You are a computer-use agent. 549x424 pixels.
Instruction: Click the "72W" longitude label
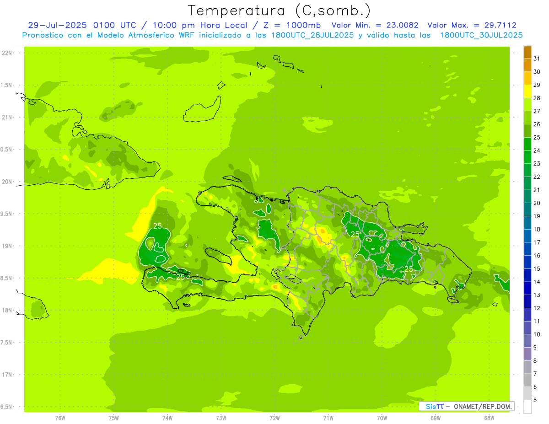pyautogui.click(x=274, y=418)
